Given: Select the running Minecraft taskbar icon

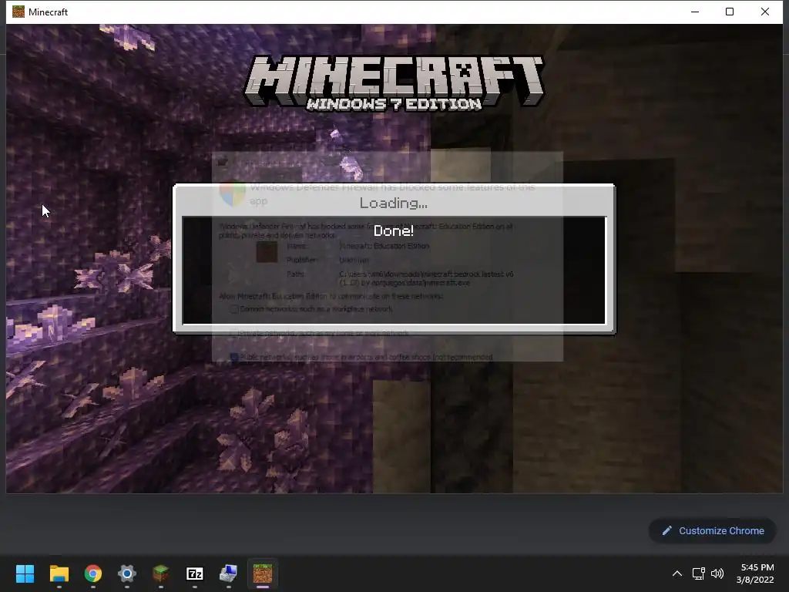Looking at the screenshot, I should pyautogui.click(x=262, y=573).
